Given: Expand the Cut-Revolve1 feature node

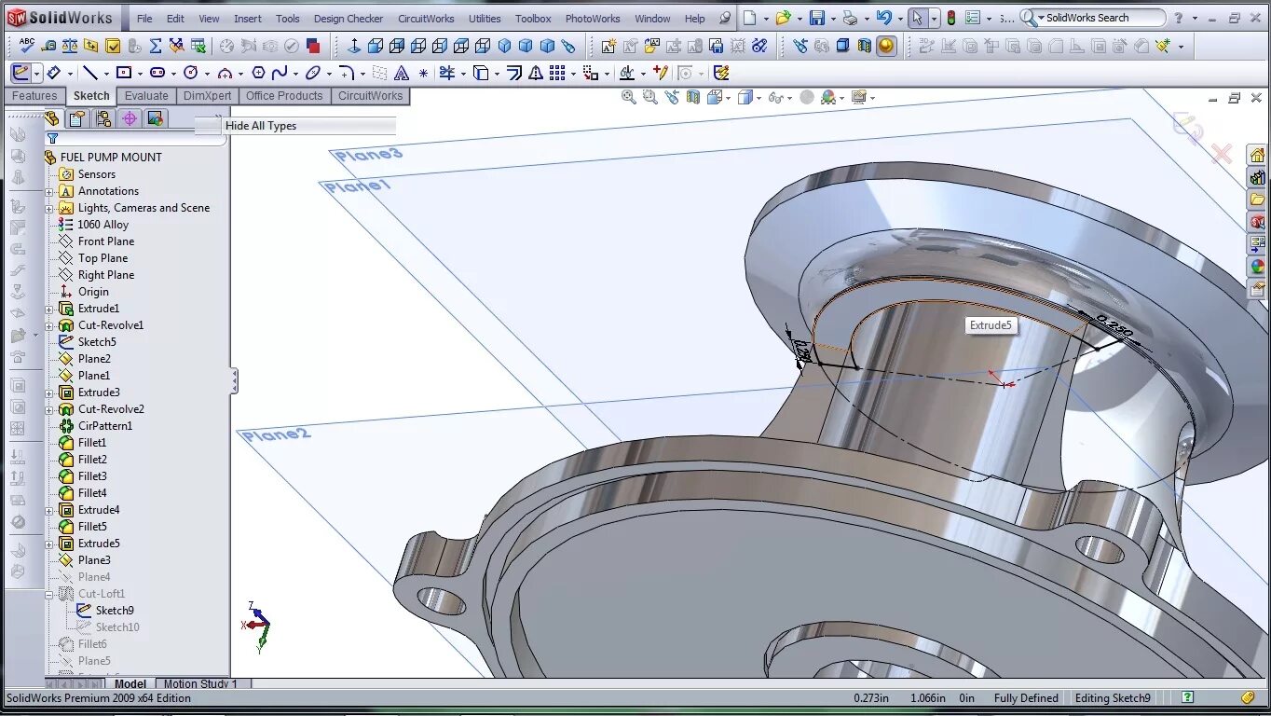Looking at the screenshot, I should [x=49, y=325].
